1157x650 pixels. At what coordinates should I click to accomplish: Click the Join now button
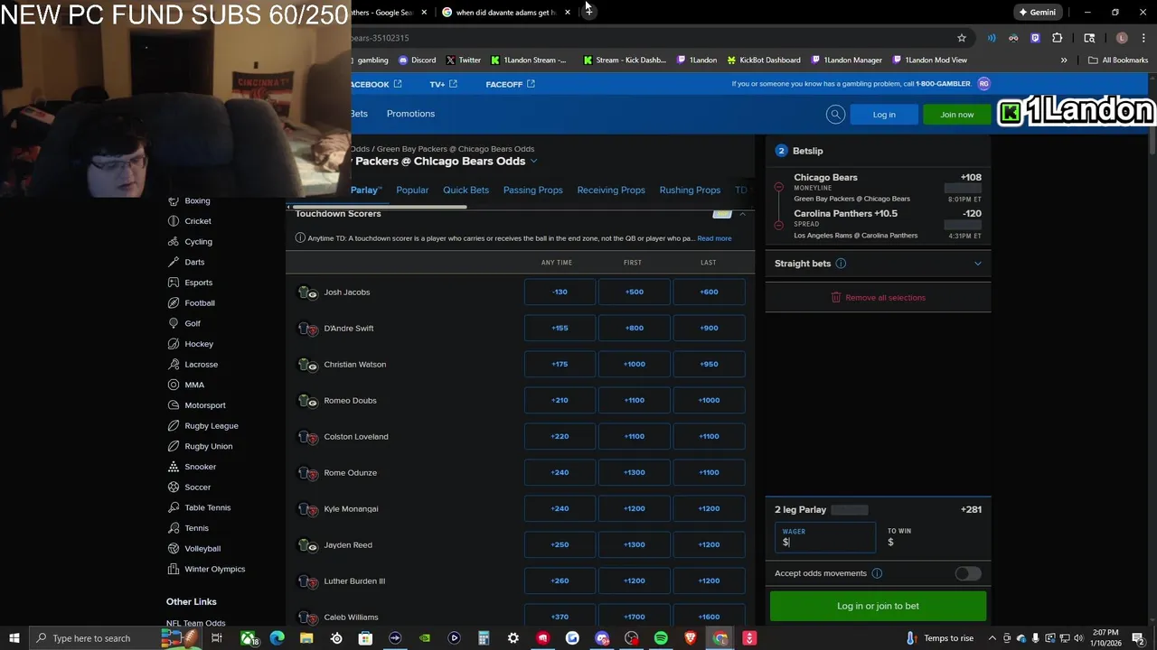[956, 115]
